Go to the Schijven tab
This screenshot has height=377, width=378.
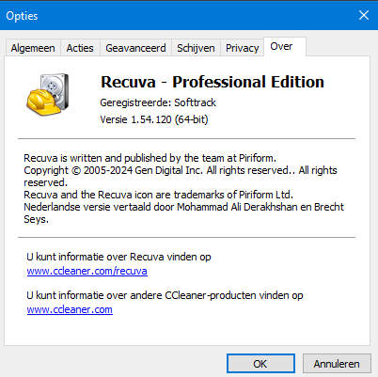(x=196, y=48)
